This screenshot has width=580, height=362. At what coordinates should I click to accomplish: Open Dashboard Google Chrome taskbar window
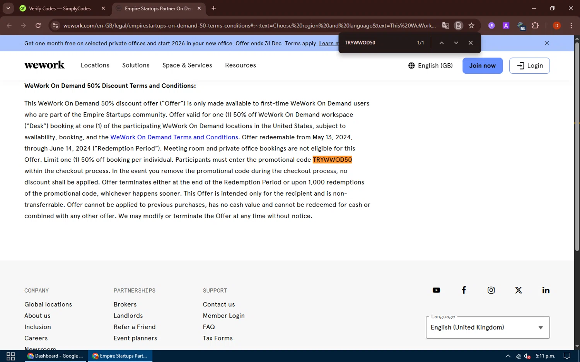pyautogui.click(x=56, y=356)
